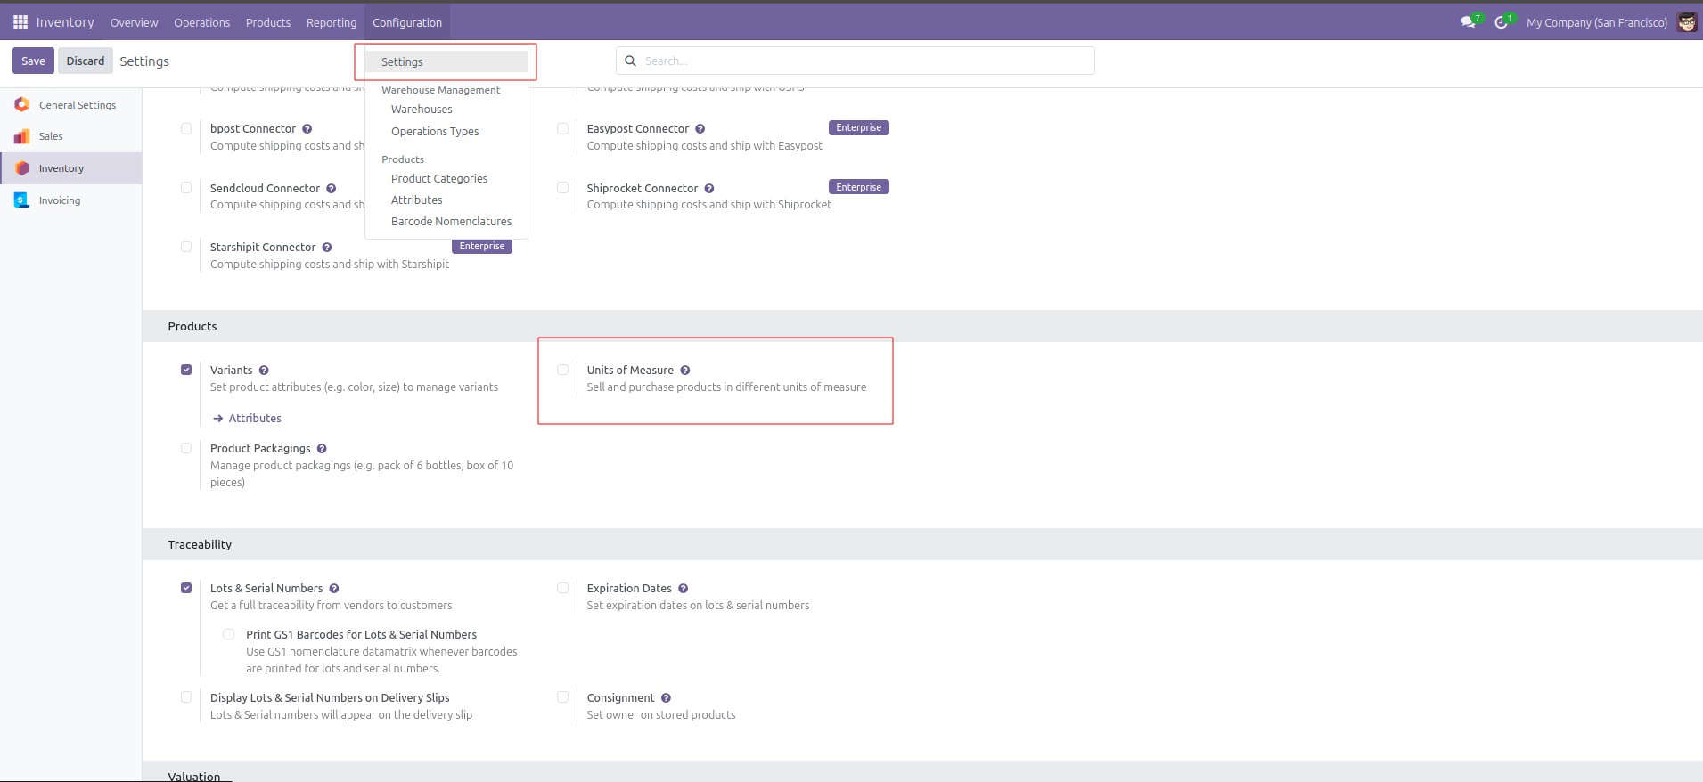Enable the Expiration Dates checkbox
Screen dimensions: 1703x782
pyautogui.click(x=562, y=588)
